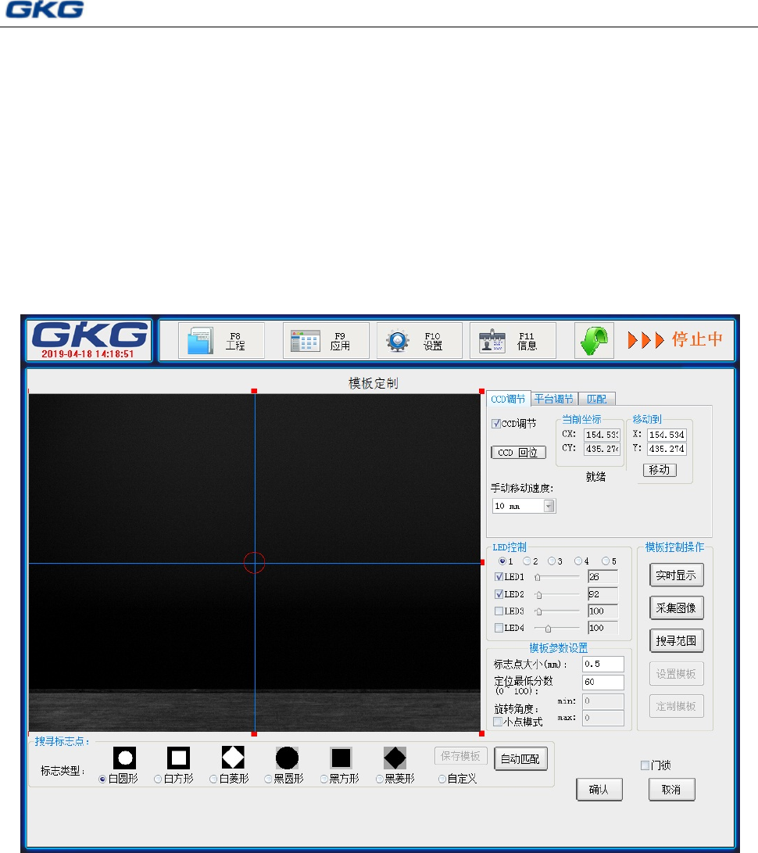
Task: Select the 白方形 mark type radio
Action: (x=158, y=779)
